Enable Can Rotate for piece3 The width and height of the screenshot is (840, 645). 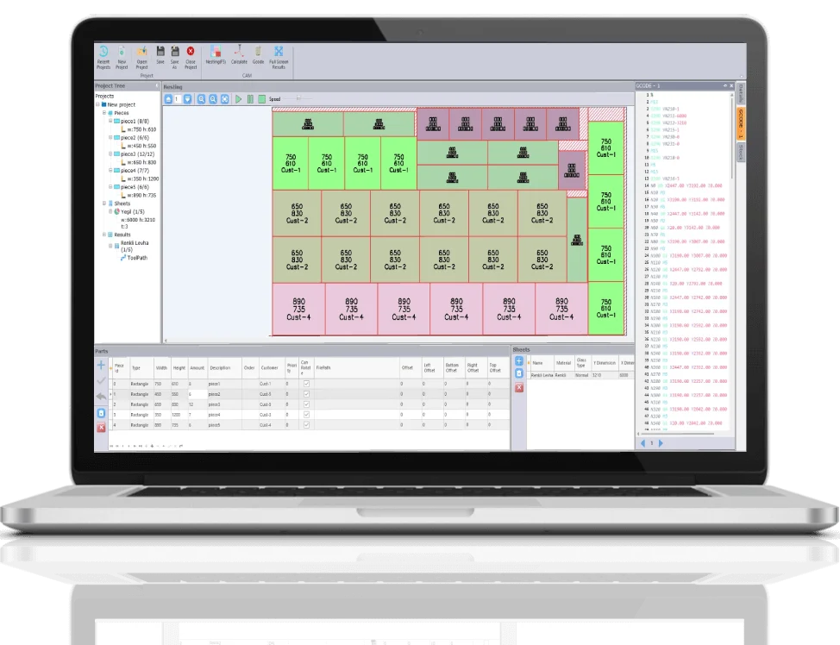pos(305,403)
